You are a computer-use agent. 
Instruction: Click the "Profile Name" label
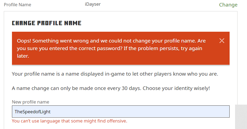(17, 5)
